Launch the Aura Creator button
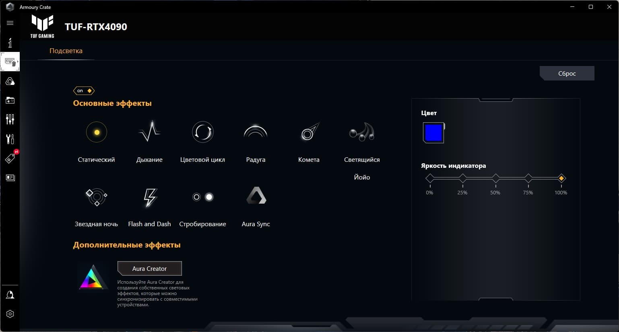The width and height of the screenshot is (619, 332). point(149,268)
